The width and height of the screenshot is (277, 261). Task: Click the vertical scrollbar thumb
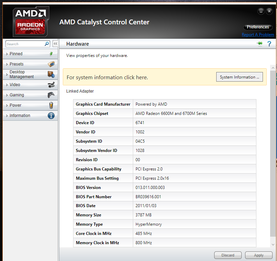click(273, 154)
